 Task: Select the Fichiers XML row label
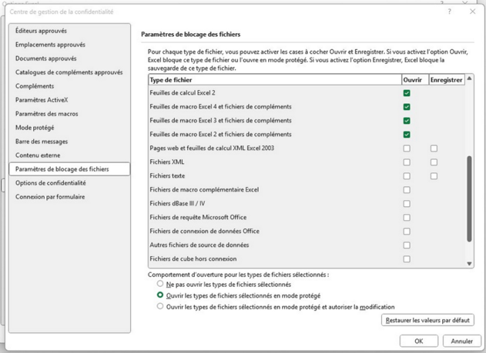pos(167,162)
